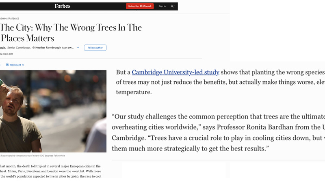Open the search magnifier icon
The image size is (325, 182).
tap(173, 6)
